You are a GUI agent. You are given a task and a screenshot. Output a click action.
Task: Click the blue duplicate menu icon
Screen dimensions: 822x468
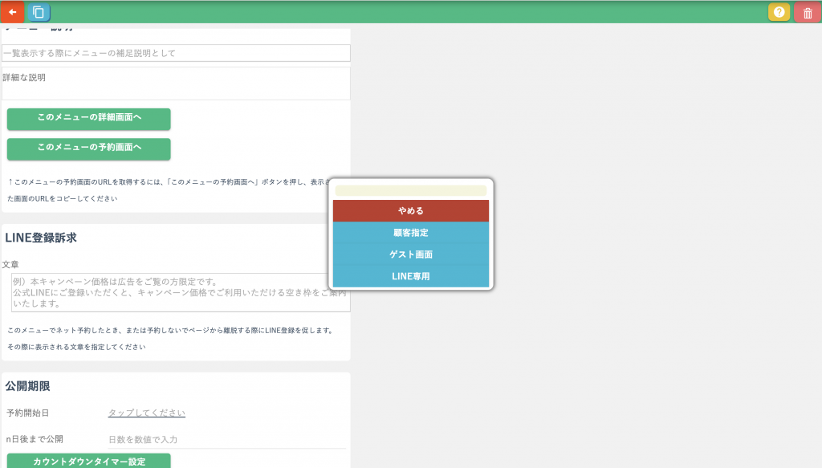(38, 12)
